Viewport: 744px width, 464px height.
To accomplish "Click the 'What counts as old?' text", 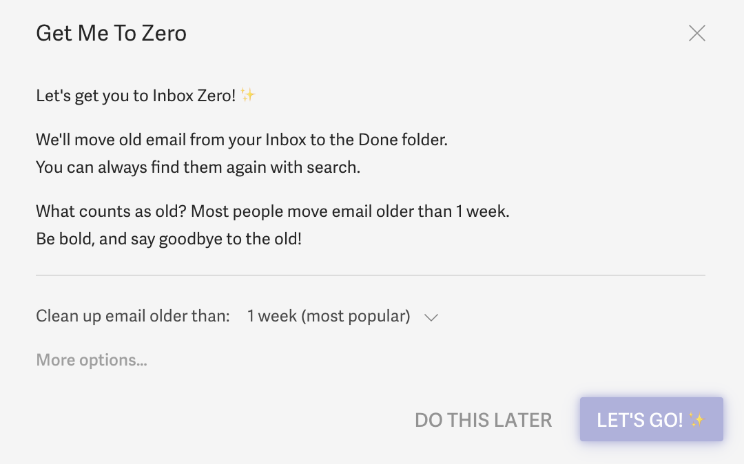I will click(110, 211).
